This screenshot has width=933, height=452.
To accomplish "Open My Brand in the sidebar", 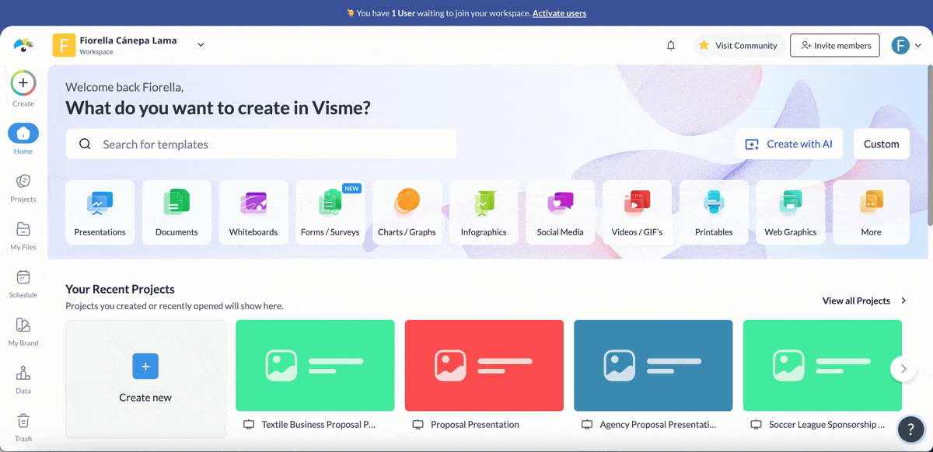I will pos(23,332).
